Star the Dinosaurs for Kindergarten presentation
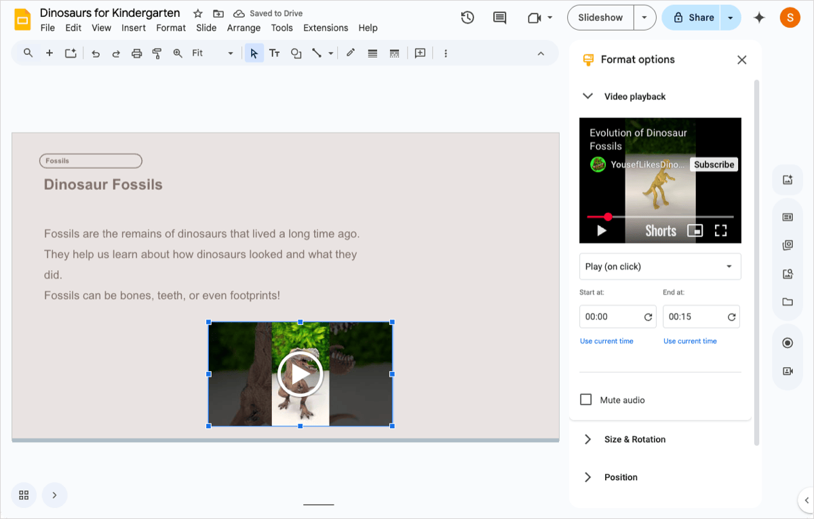Screen dimensions: 814x519 (x=198, y=14)
